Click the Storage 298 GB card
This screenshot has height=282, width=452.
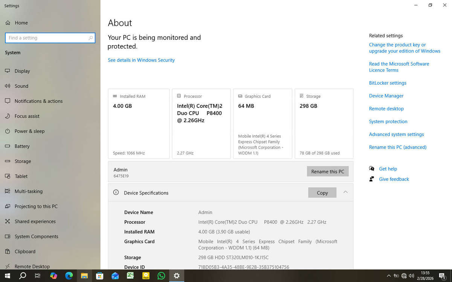pos(324,124)
